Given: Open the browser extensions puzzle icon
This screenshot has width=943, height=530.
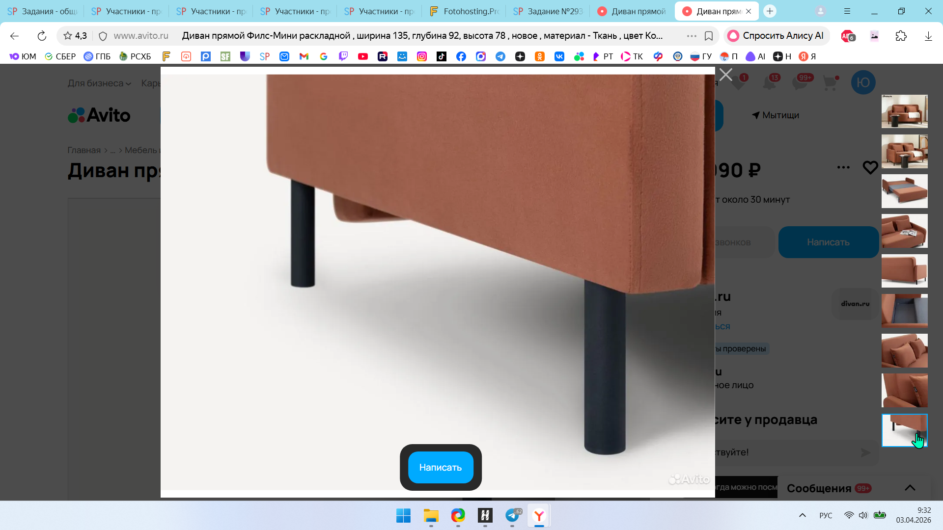Looking at the screenshot, I should (x=901, y=36).
